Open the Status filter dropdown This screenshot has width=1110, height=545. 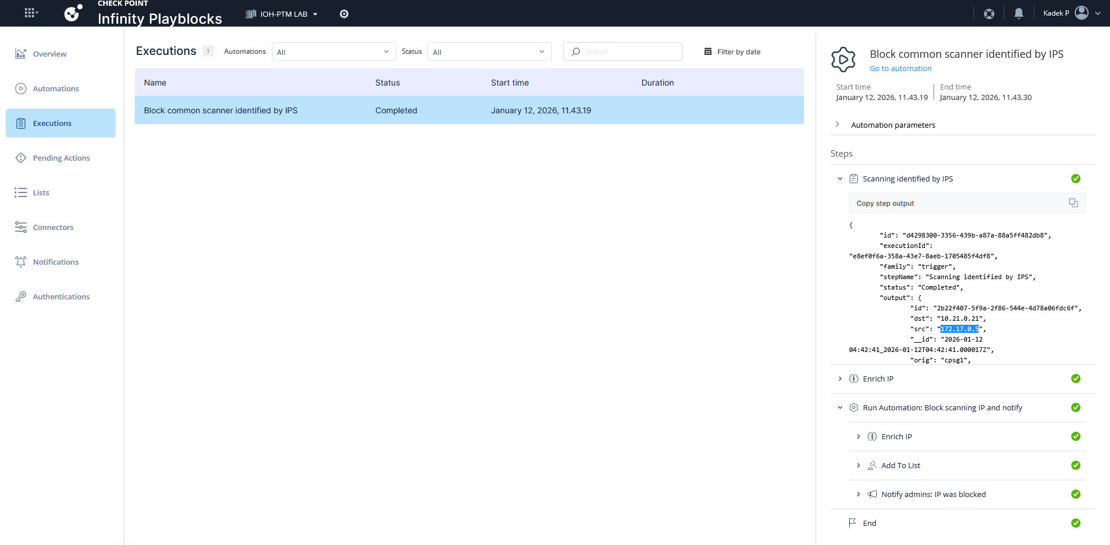[x=489, y=51]
